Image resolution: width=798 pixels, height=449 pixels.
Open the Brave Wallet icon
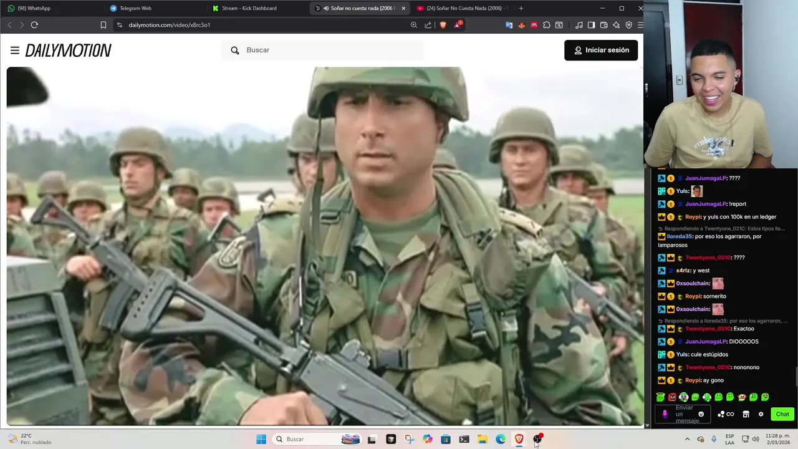(x=604, y=25)
